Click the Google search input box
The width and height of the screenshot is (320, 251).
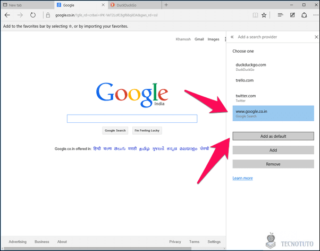(132, 119)
